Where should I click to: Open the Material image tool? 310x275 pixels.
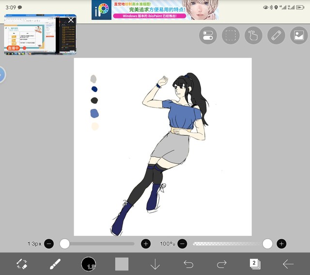click(x=298, y=35)
